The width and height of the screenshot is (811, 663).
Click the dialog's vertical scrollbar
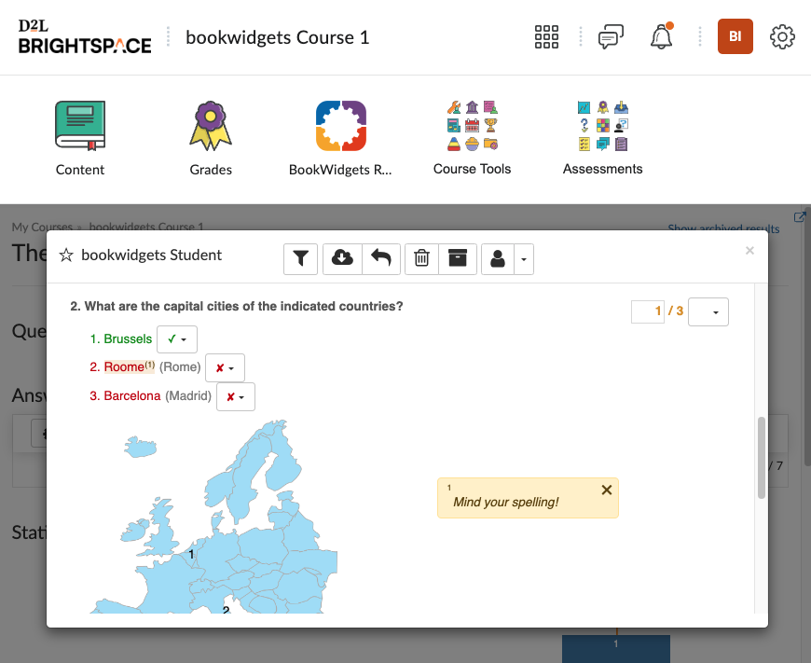(x=761, y=457)
